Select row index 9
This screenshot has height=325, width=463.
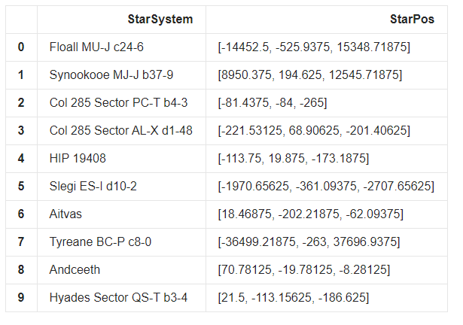pyautogui.click(x=21, y=298)
